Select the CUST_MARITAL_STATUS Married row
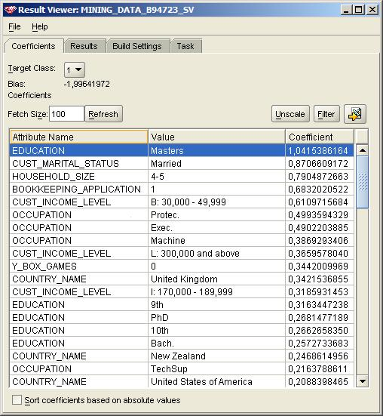This screenshot has width=383, height=416. point(182,163)
